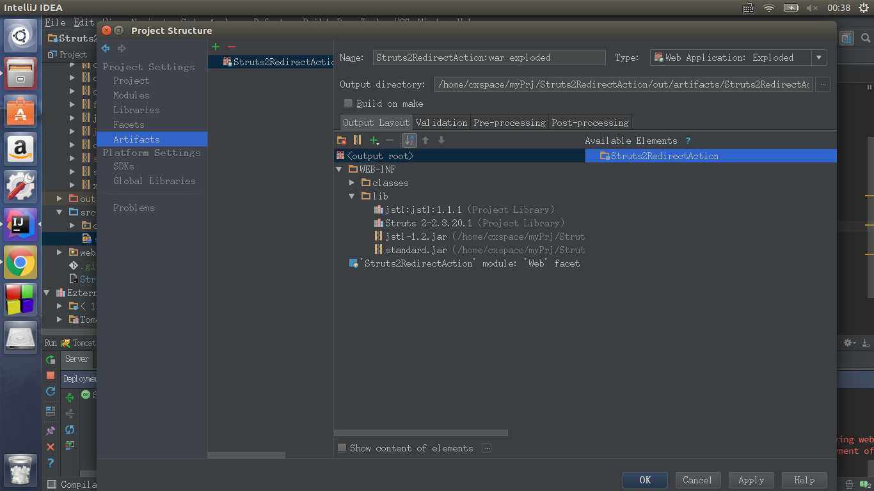
Task: Click the options button beside Show content of elements
Action: (x=486, y=448)
